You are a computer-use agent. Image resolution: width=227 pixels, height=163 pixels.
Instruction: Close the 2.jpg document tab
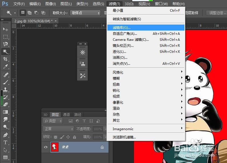(x=56, y=21)
